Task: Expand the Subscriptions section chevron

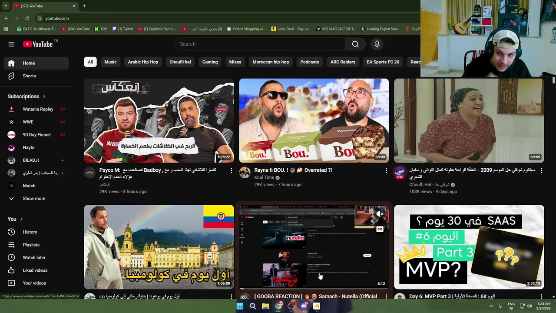Action: 44,97
